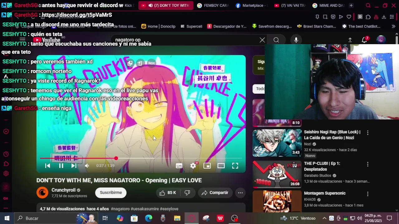Open a new browser tab with plus
This screenshot has height=224, width=399.
point(351,5)
